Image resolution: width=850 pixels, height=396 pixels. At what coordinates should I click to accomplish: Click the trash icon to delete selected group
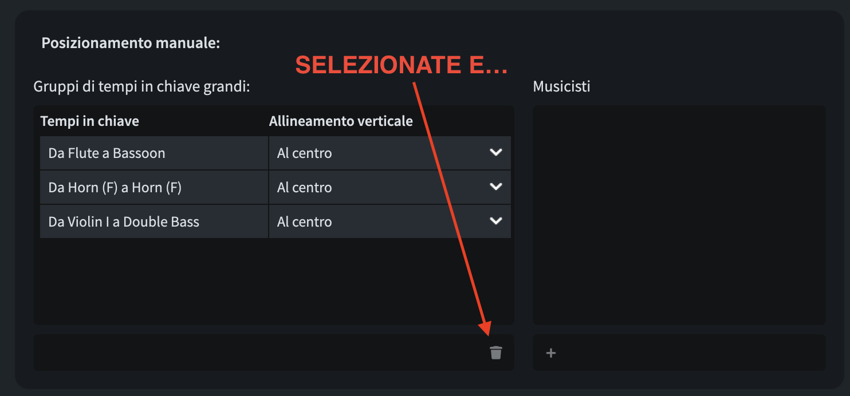click(495, 353)
